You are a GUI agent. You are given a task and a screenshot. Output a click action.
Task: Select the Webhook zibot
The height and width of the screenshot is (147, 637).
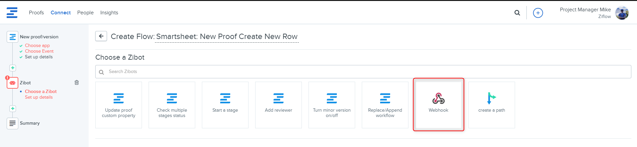pyautogui.click(x=438, y=105)
